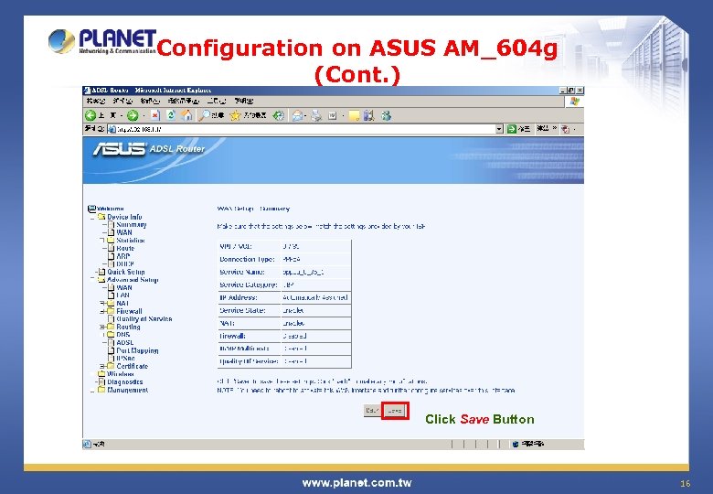The image size is (713, 494).
Task: Open the fourth menu in IE menu bar
Action: coord(183,101)
